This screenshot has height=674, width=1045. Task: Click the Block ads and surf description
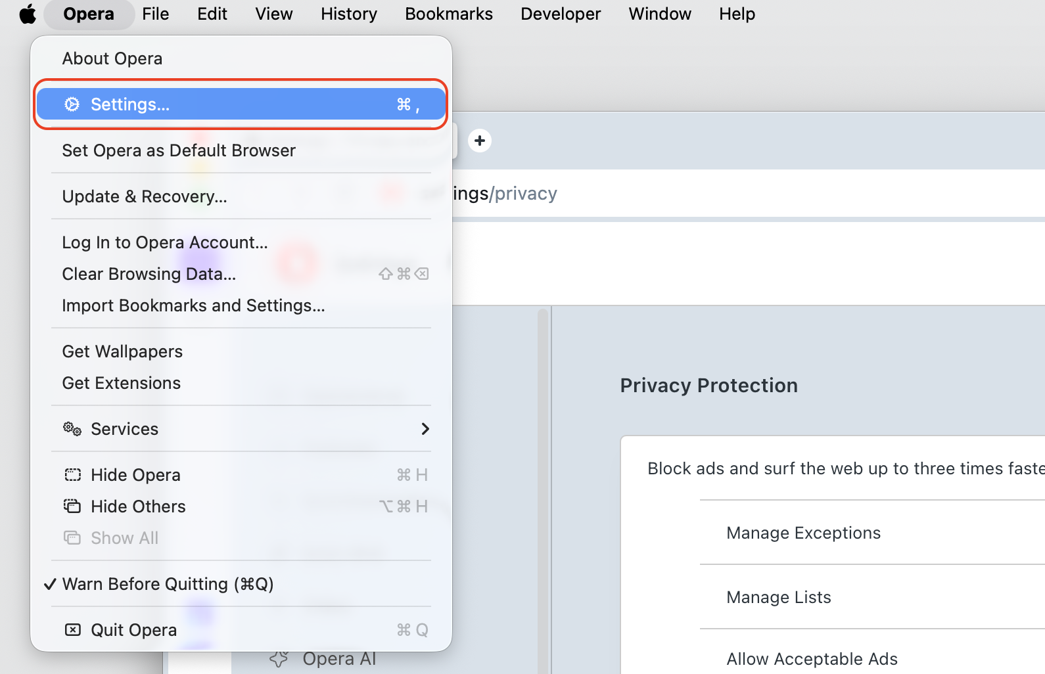(846, 468)
